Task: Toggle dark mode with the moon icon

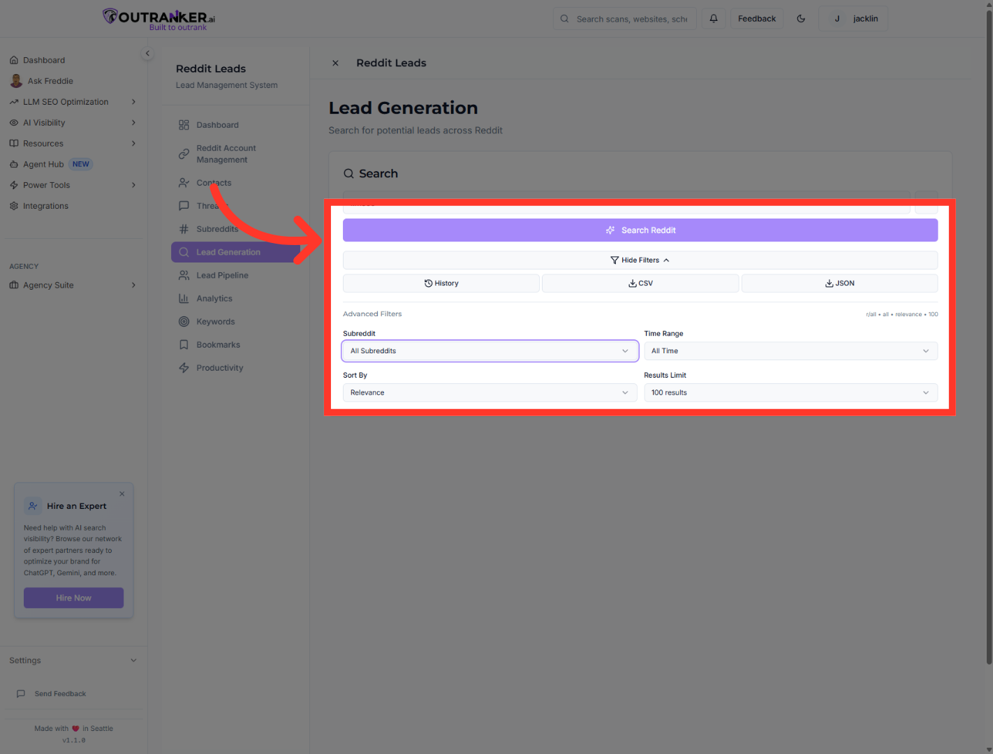Action: point(801,18)
